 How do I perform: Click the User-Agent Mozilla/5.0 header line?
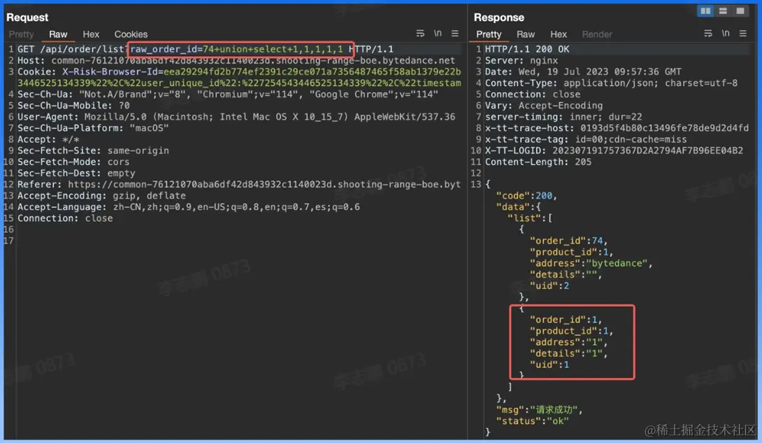click(236, 117)
